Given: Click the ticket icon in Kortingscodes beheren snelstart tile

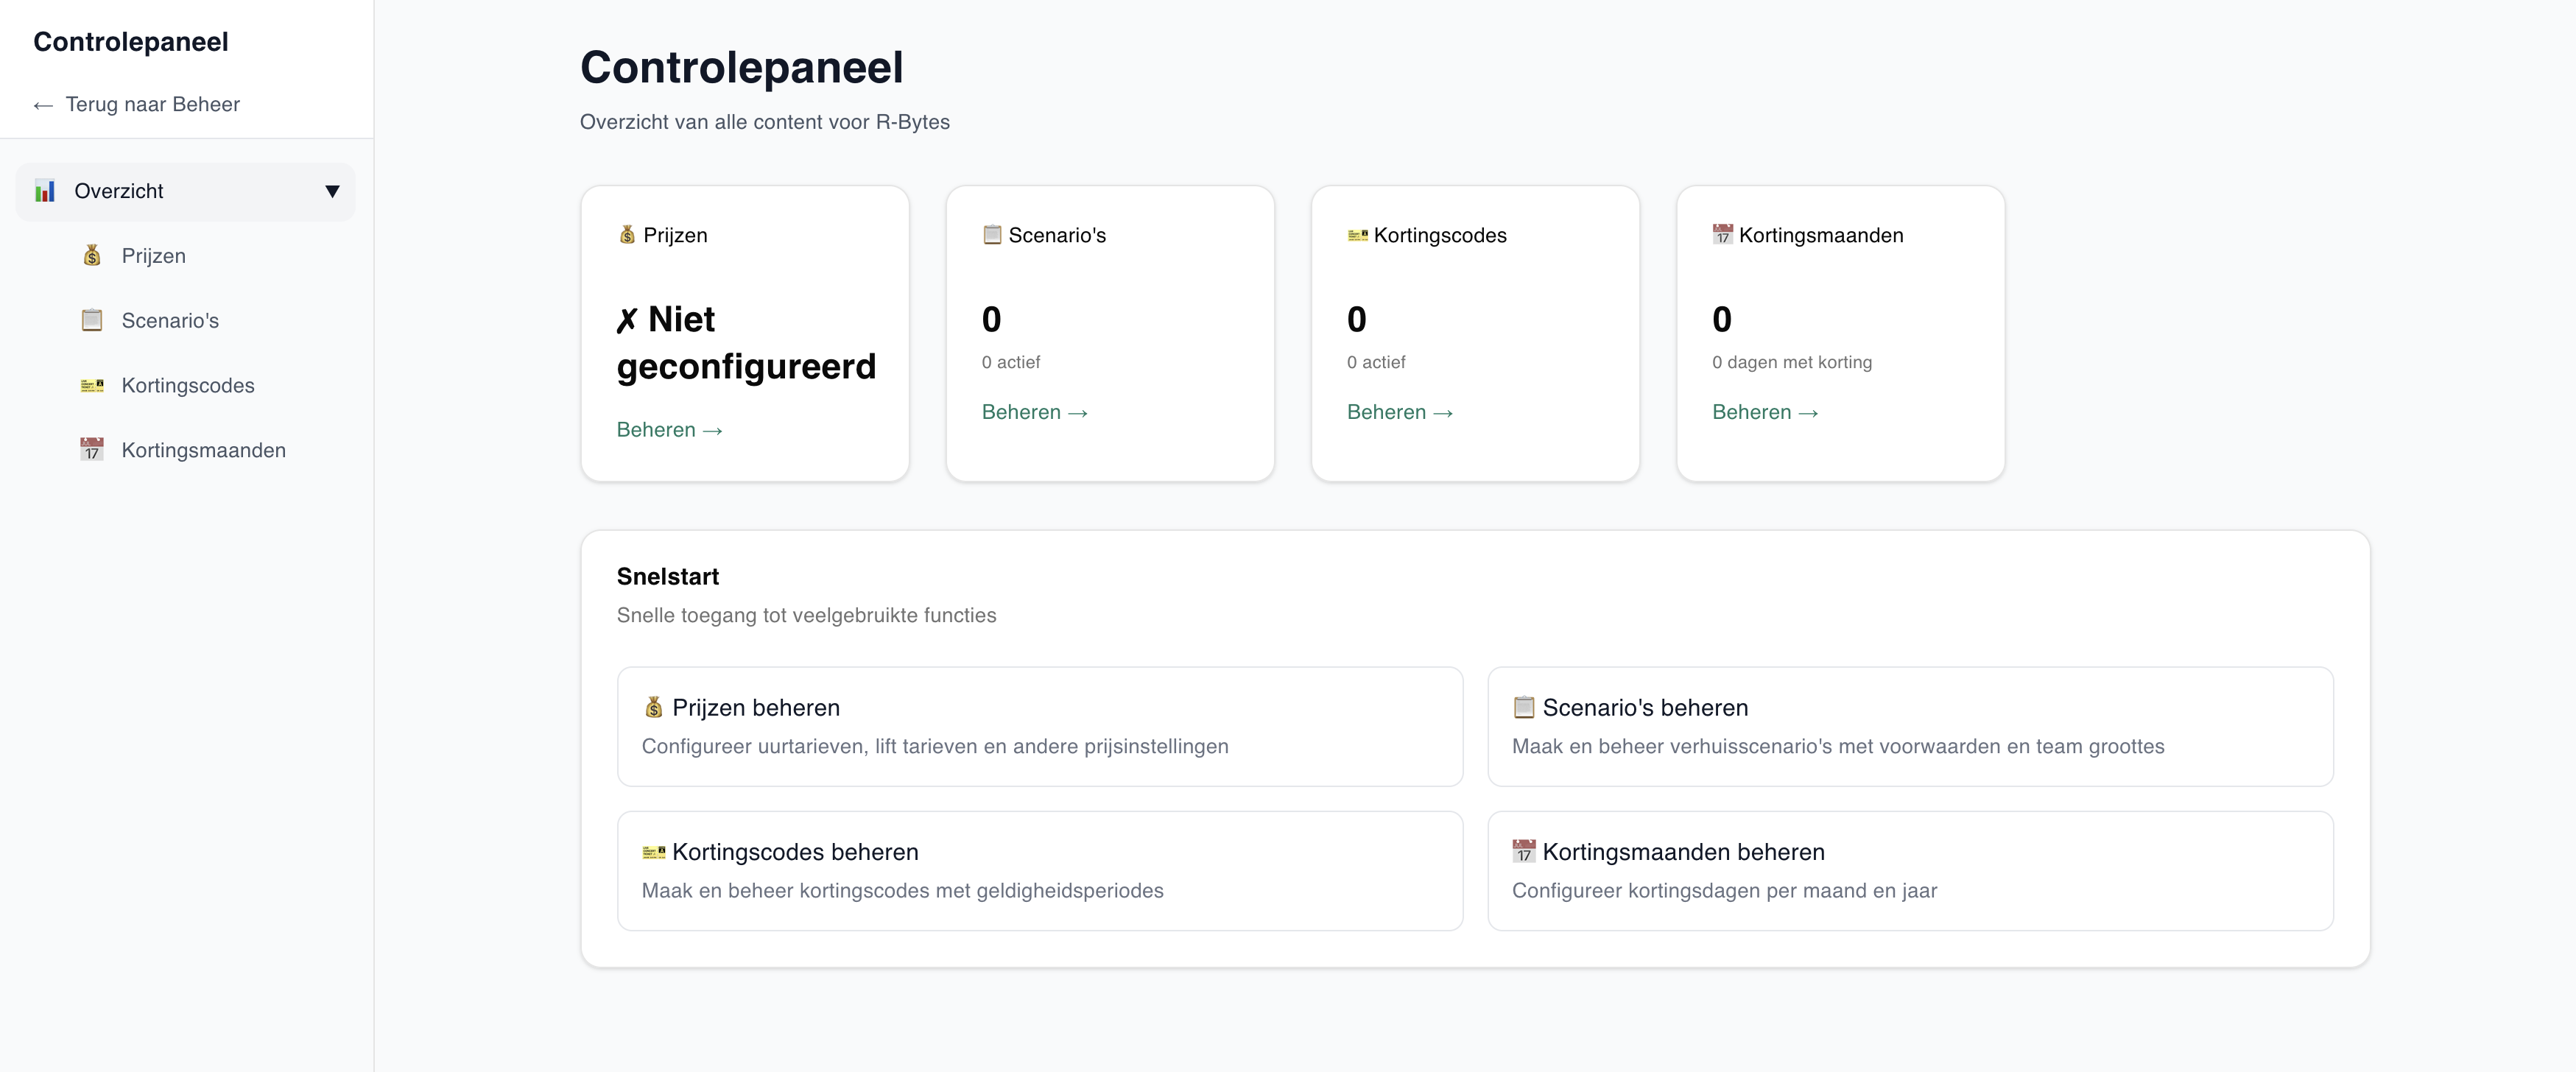Looking at the screenshot, I should pos(655,851).
